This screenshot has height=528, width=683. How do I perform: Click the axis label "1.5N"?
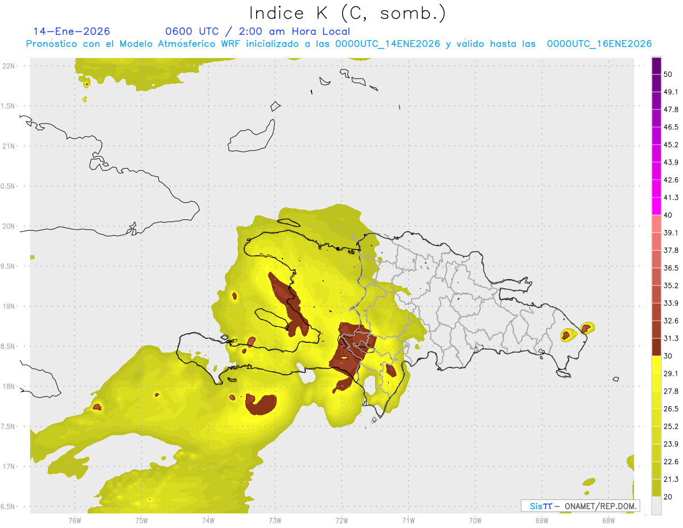(x=9, y=106)
